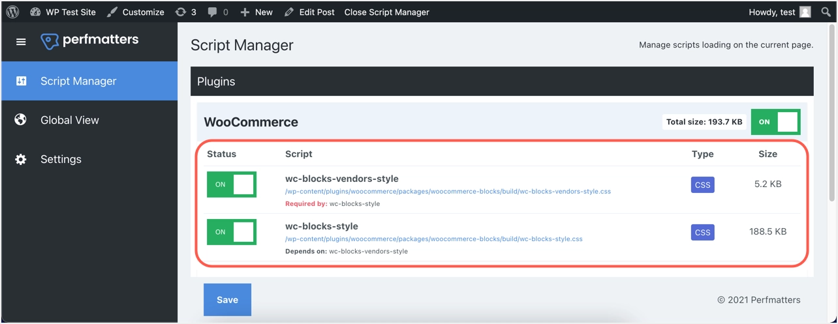This screenshot has width=838, height=324.
Task: Click the updates icon showing 3
Action: (185, 12)
